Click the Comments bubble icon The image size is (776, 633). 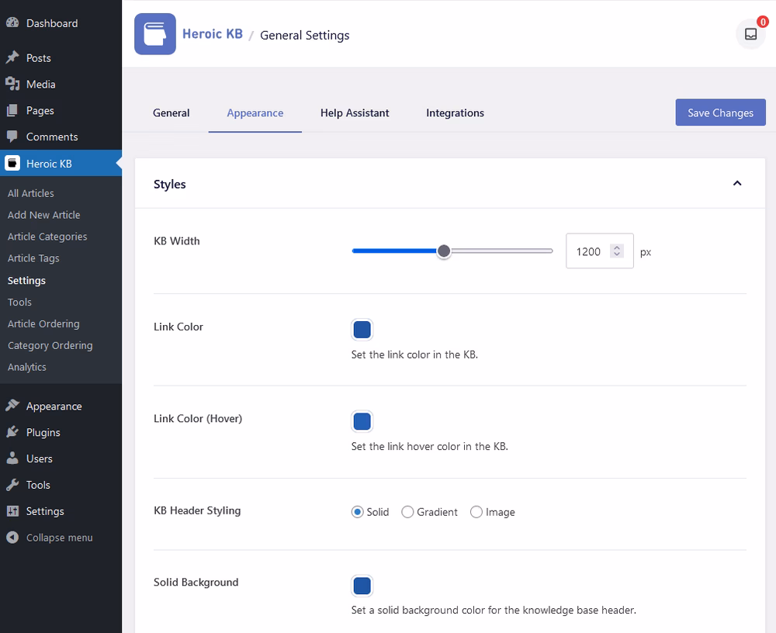[12, 136]
